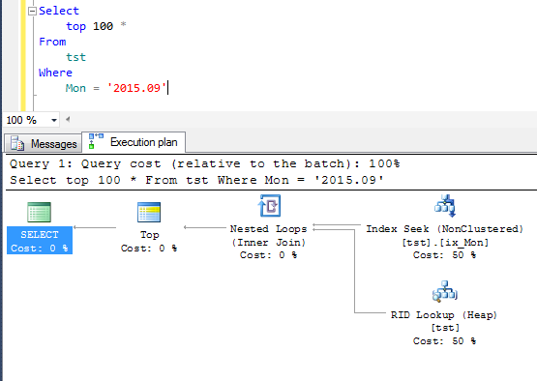Click the [tst].[ix_Mon] index name
The image size is (537, 381).
click(445, 243)
